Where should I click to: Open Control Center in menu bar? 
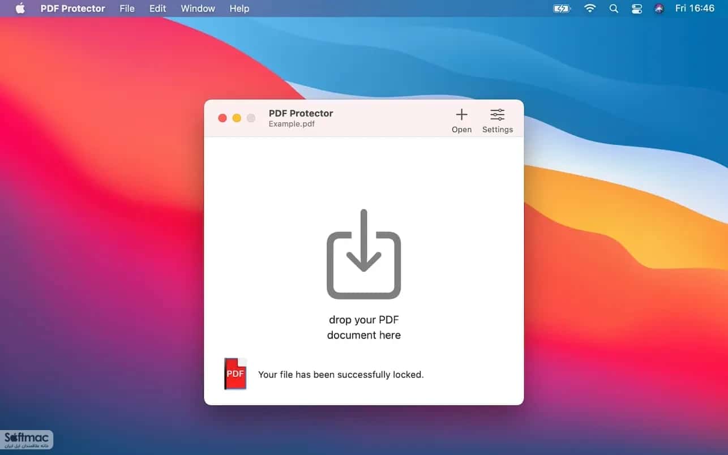[x=637, y=8]
